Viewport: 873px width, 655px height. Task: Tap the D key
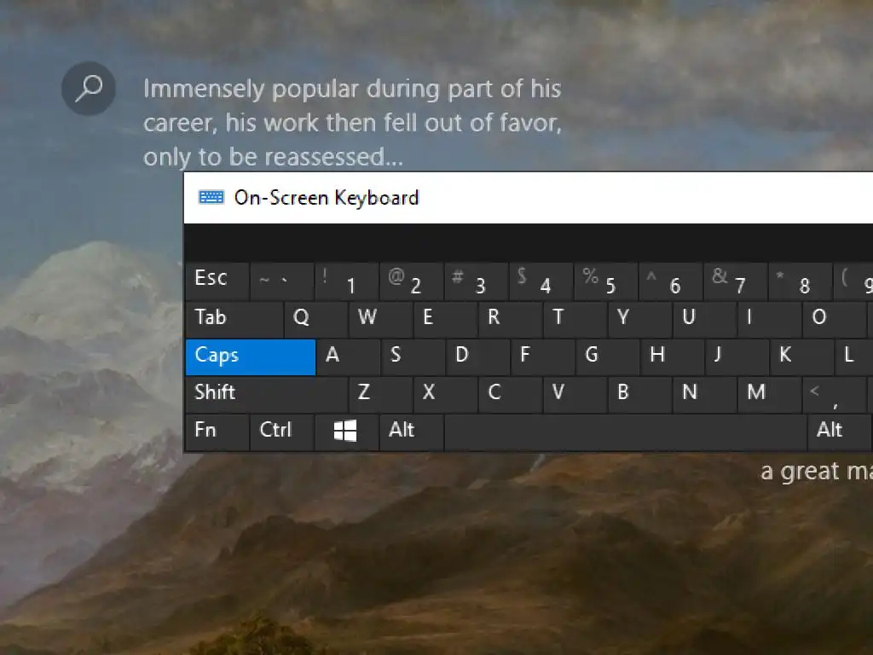[x=477, y=357]
